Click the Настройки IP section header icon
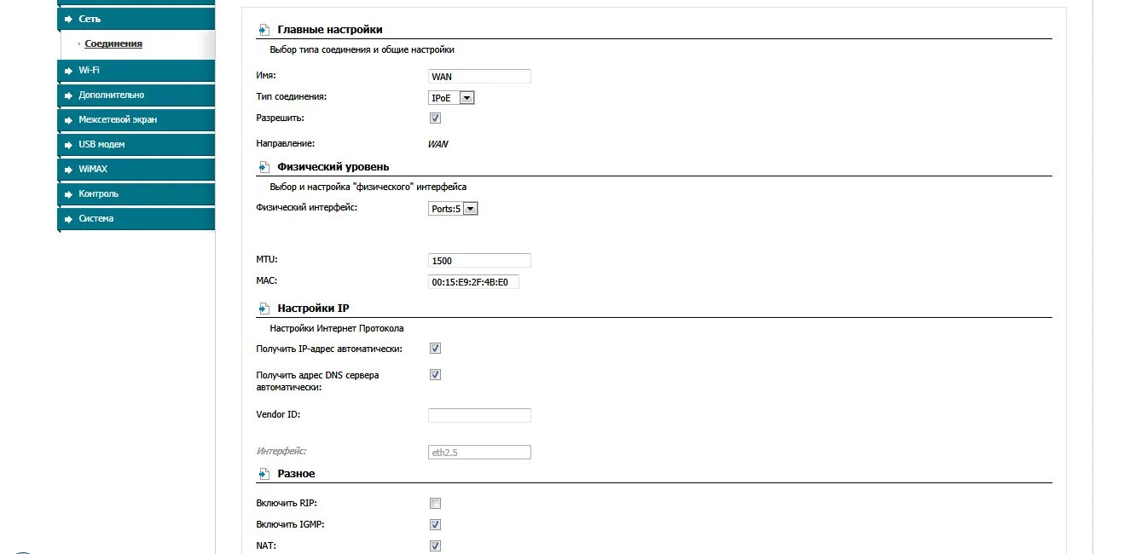Image resolution: width=1147 pixels, height=554 pixels. (263, 309)
